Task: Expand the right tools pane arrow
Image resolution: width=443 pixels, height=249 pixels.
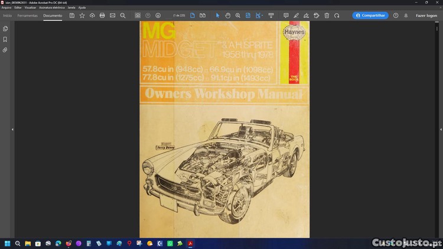Action: point(441,130)
